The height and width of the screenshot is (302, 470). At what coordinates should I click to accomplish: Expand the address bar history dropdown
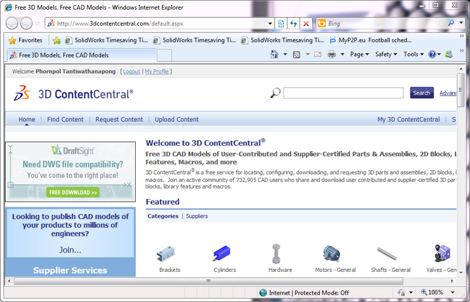270,23
